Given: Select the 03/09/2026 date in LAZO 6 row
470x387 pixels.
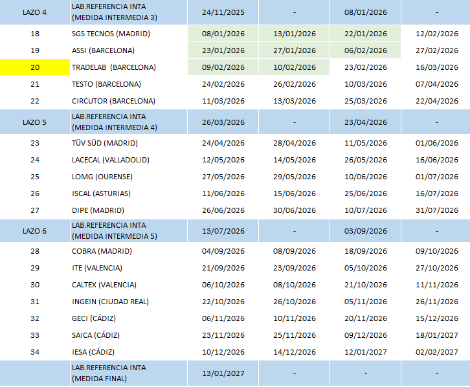Looking at the screenshot, I should [x=365, y=231].
